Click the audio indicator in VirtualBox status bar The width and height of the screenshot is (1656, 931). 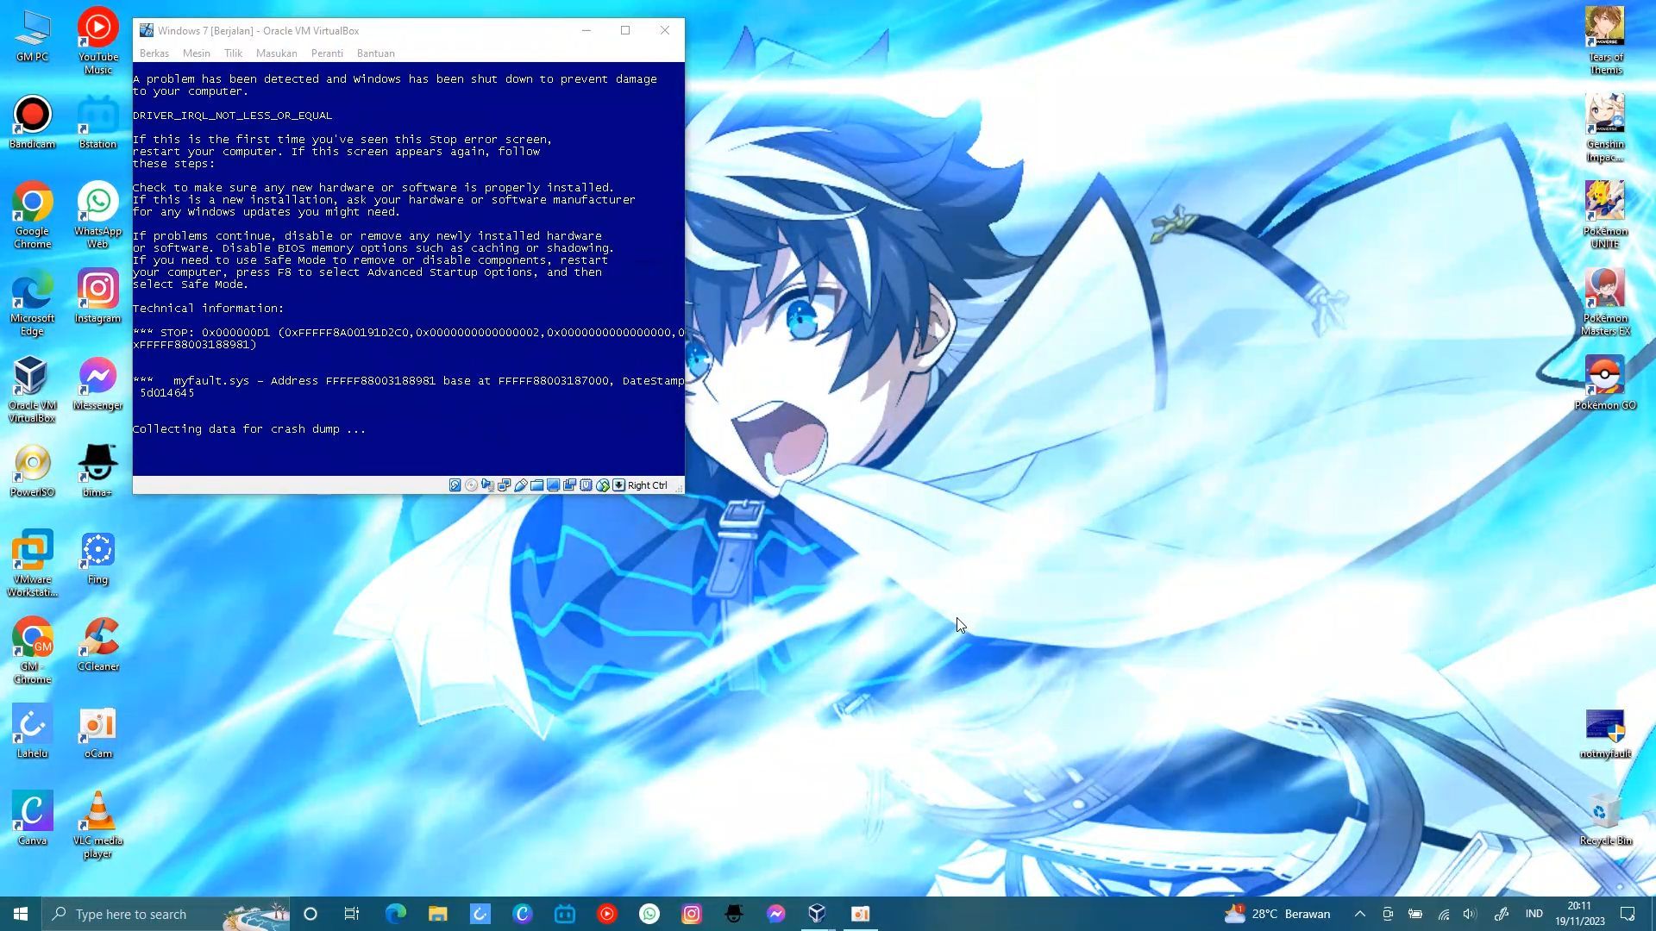487,485
